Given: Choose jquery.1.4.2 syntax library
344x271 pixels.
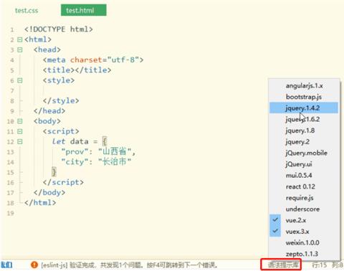Looking at the screenshot, I should [304, 108].
